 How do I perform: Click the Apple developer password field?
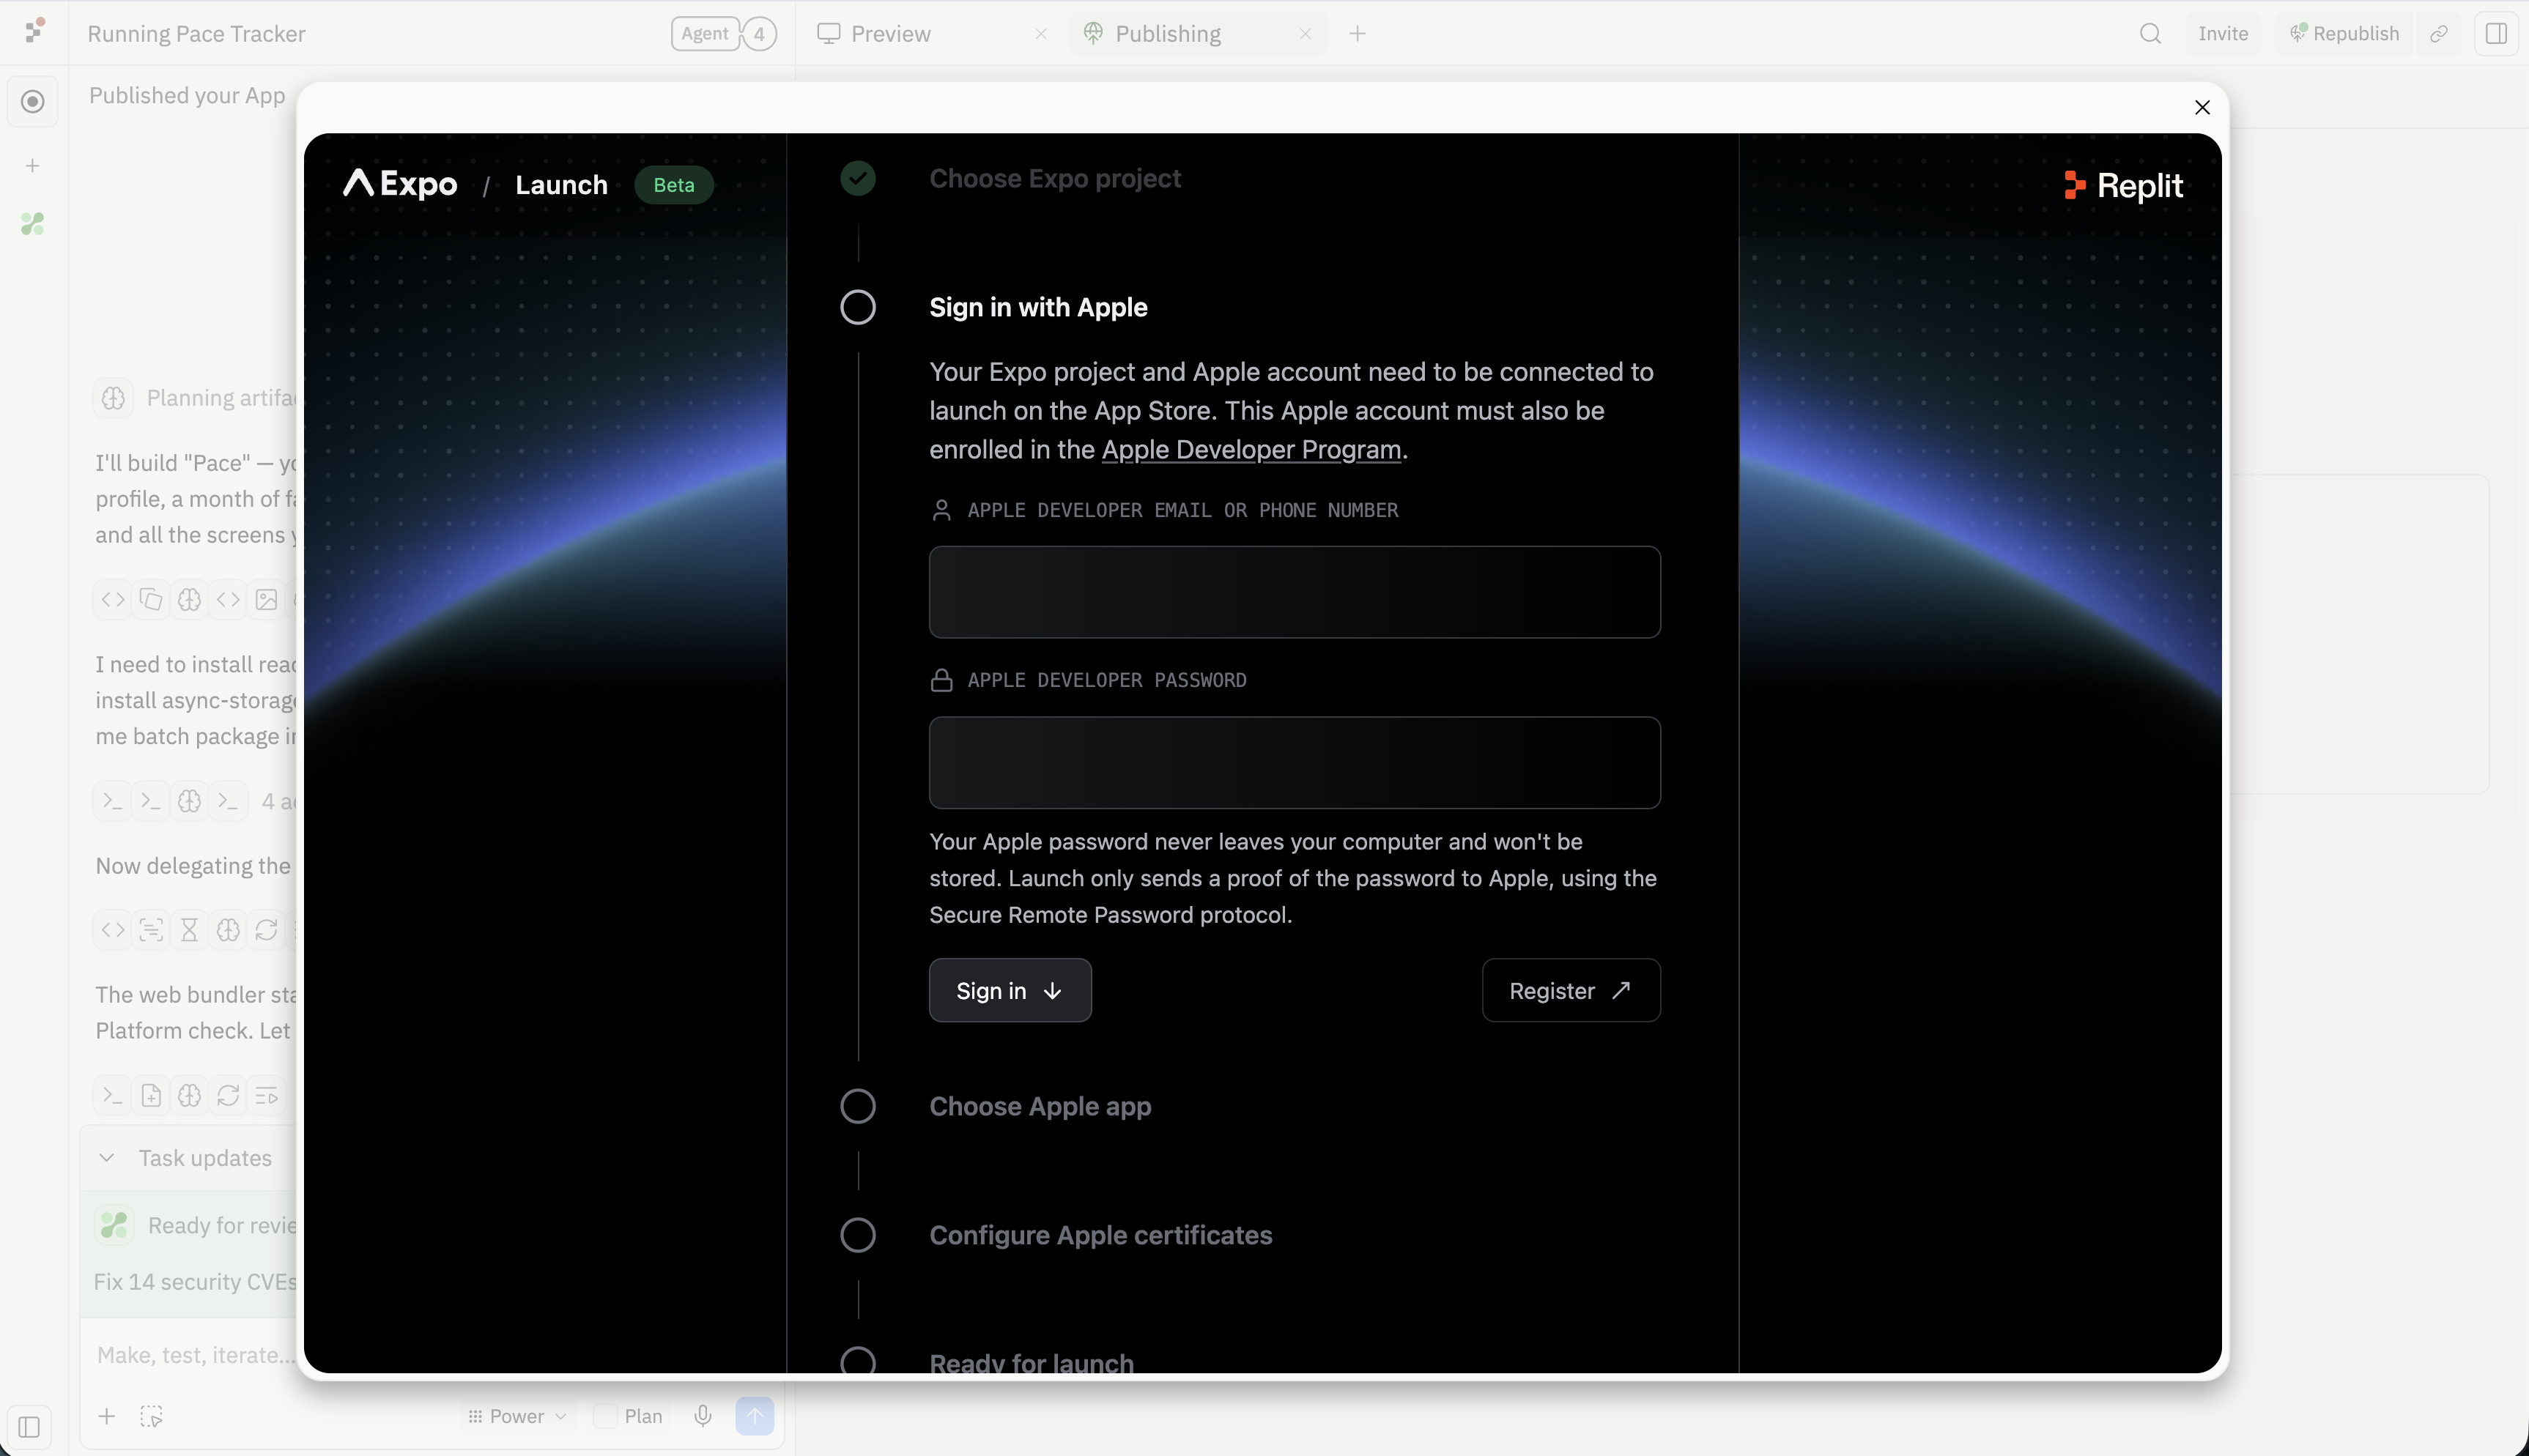[x=1294, y=762]
